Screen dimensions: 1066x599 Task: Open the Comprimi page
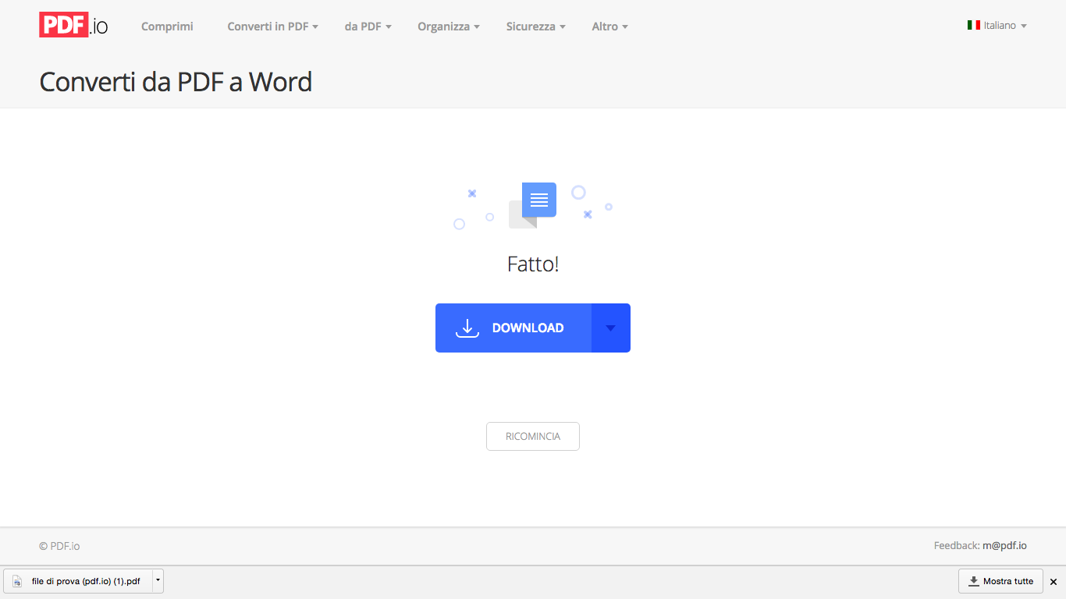pyautogui.click(x=167, y=27)
